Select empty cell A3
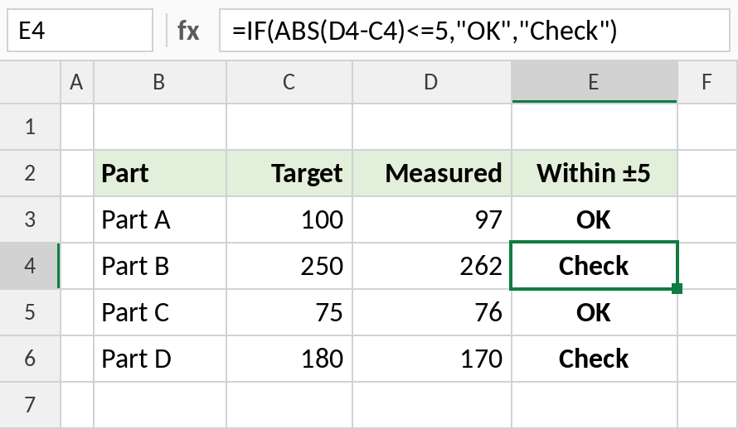This screenshot has height=429, width=738. (x=77, y=219)
